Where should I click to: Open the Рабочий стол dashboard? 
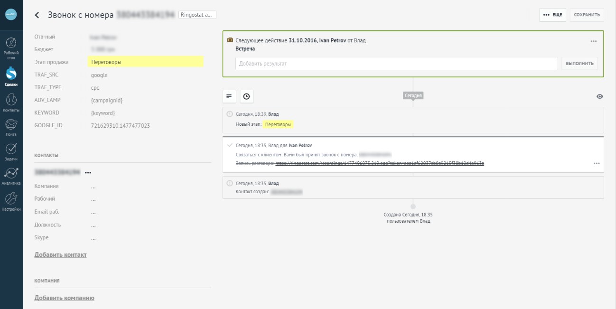(11, 48)
